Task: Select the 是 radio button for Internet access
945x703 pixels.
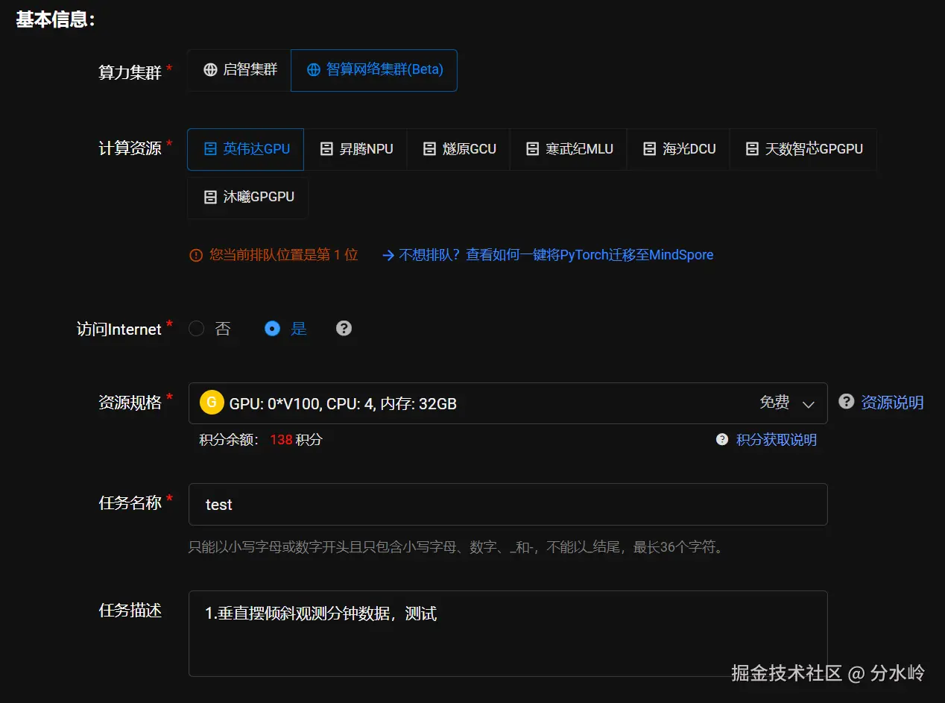Action: (272, 328)
